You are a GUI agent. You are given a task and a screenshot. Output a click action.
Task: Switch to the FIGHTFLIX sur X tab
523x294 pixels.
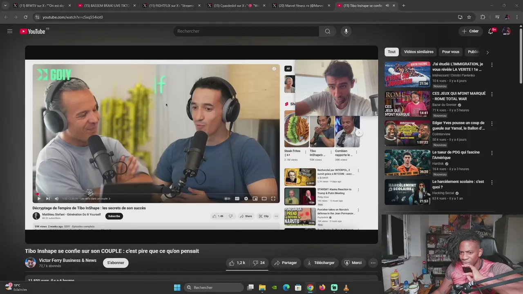[x=171, y=5]
